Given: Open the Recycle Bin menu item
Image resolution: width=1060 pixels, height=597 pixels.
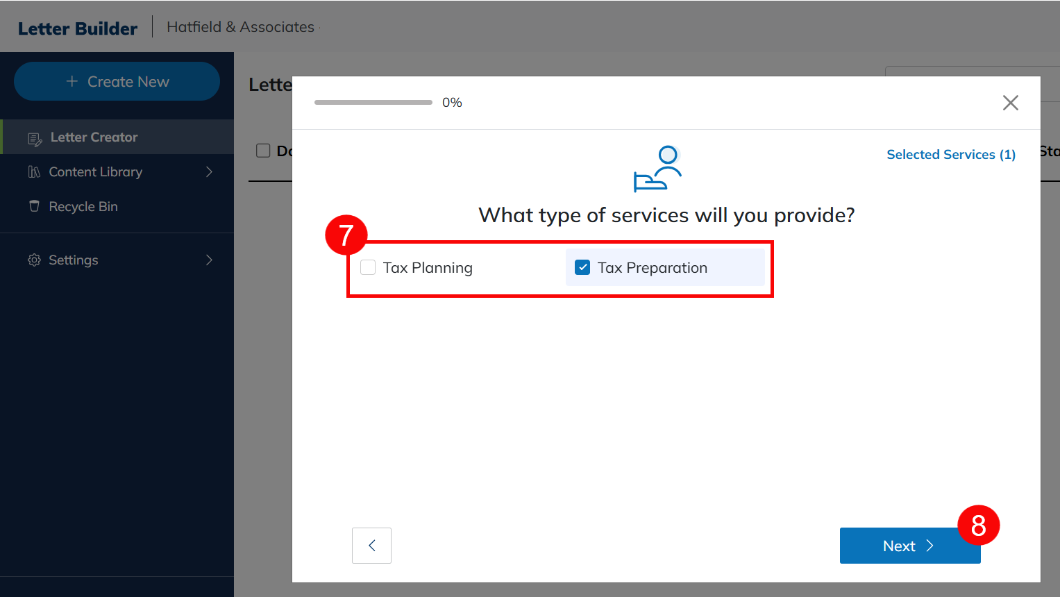Looking at the screenshot, I should click(83, 207).
